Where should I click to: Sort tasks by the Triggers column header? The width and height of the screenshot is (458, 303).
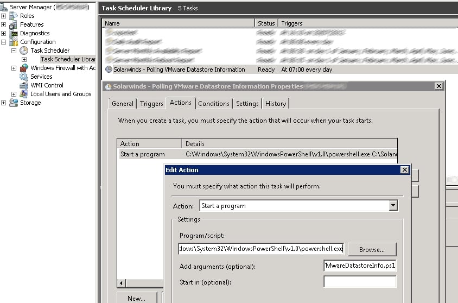(368, 23)
